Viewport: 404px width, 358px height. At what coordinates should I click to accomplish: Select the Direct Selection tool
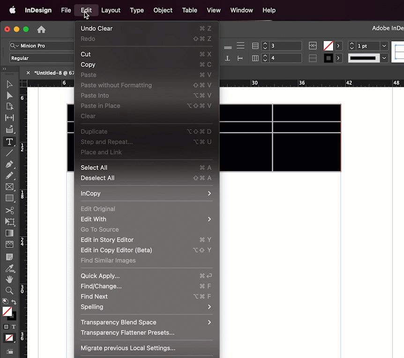pos(9,96)
